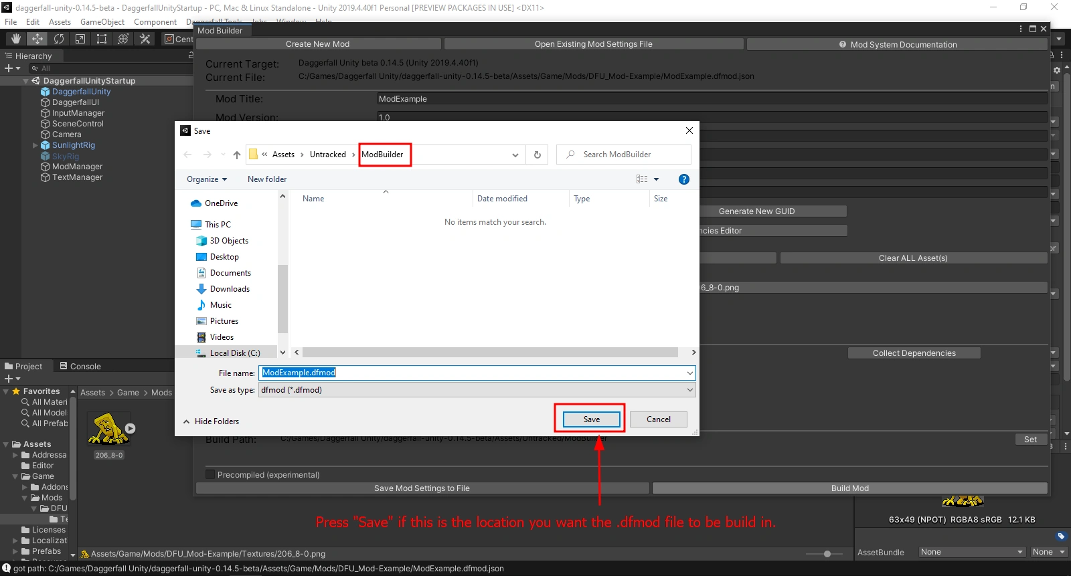The height and width of the screenshot is (576, 1071).
Task: Open the AssetBundle name dropdown
Action: tap(971, 552)
